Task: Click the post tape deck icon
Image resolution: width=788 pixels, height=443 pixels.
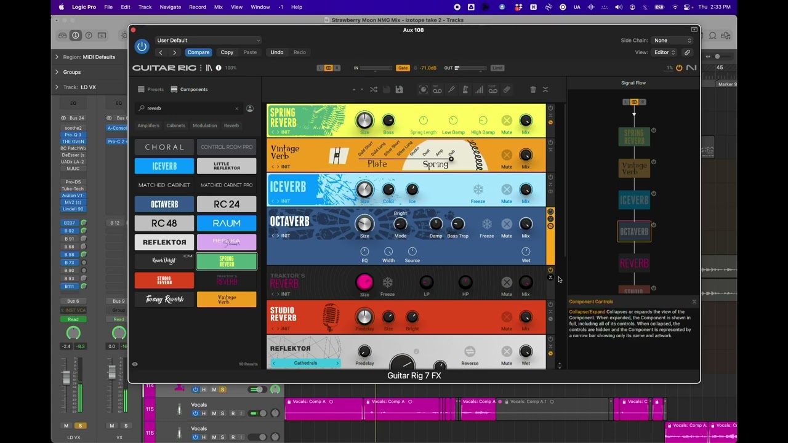Action: 493,90
